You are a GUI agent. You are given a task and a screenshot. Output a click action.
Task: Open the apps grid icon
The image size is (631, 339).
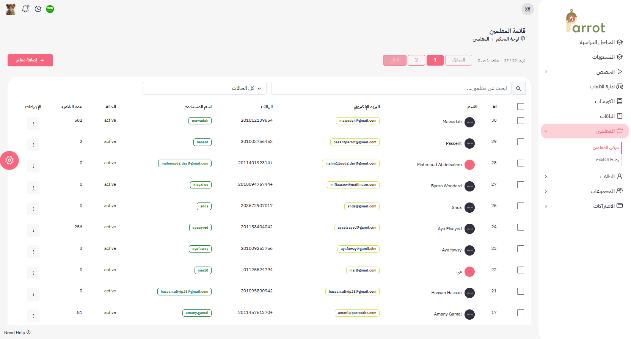point(527,9)
